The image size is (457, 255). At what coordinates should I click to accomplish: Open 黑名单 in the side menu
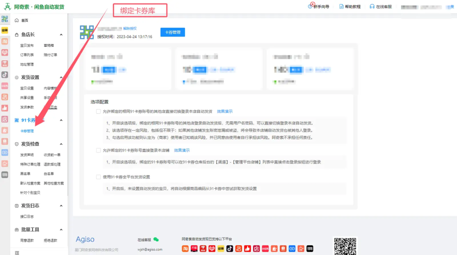click(x=25, y=174)
